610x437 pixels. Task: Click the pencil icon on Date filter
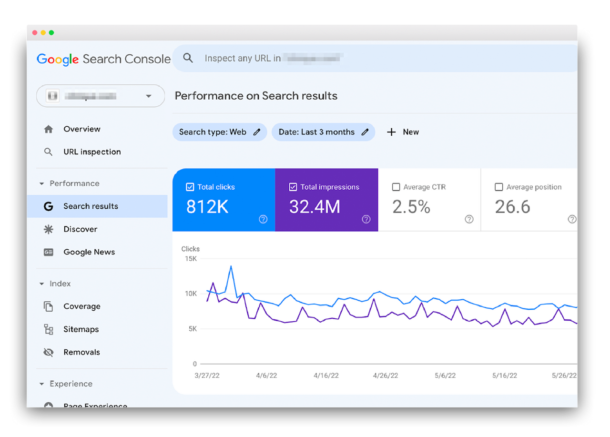pos(365,132)
